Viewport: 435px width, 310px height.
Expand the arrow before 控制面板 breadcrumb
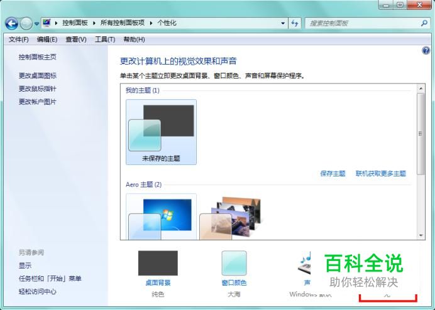click(x=56, y=23)
